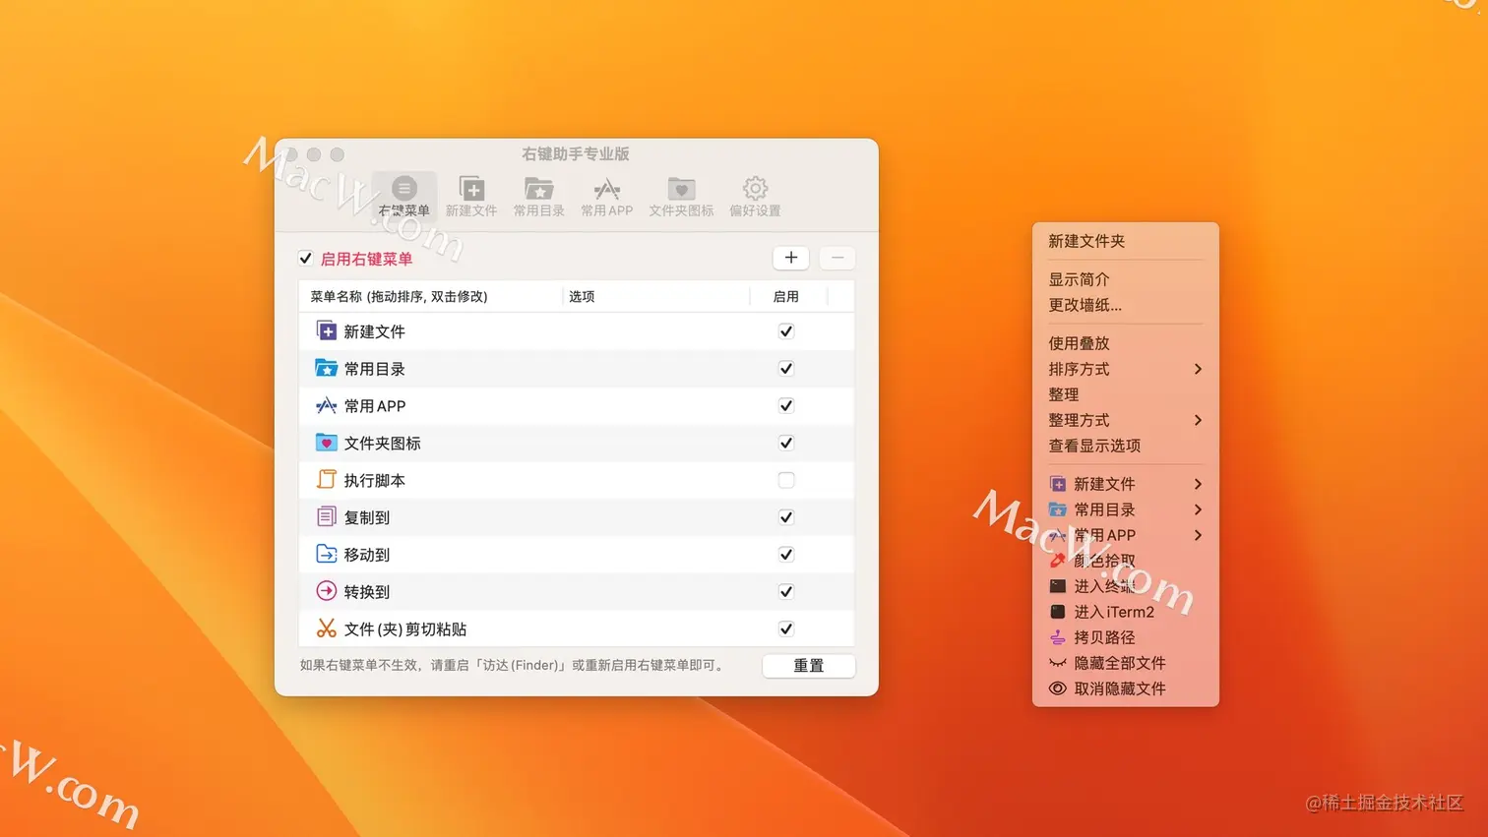
Task: Click the 复制到 document icon
Action: point(326,516)
